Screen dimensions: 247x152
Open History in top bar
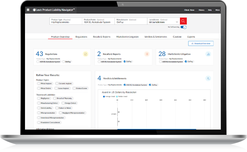[x=201, y=10]
